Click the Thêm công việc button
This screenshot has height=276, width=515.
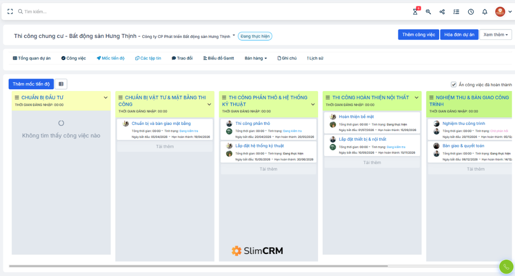click(x=419, y=35)
